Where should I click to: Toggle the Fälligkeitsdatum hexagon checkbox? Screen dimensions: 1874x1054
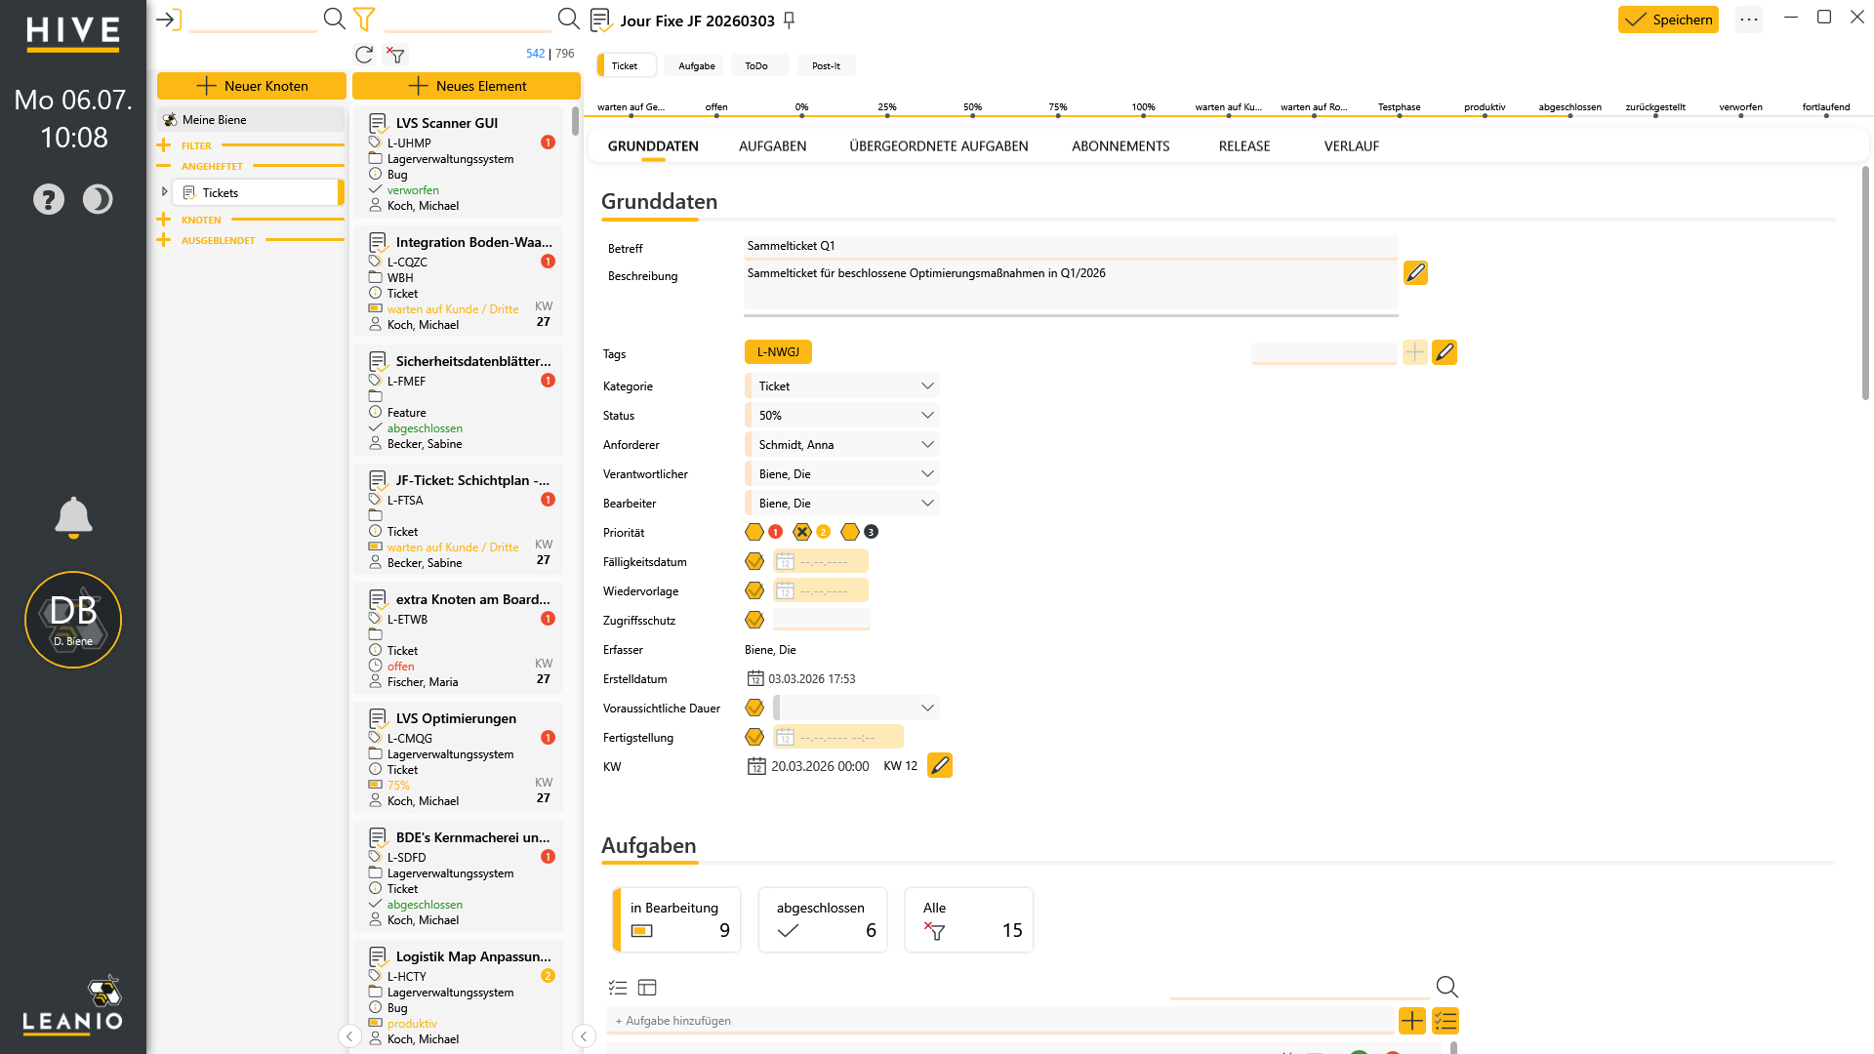click(754, 561)
